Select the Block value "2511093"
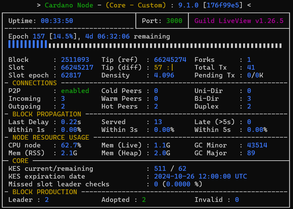Image resolution: width=293 pixels, height=209 pixels. (x=75, y=60)
